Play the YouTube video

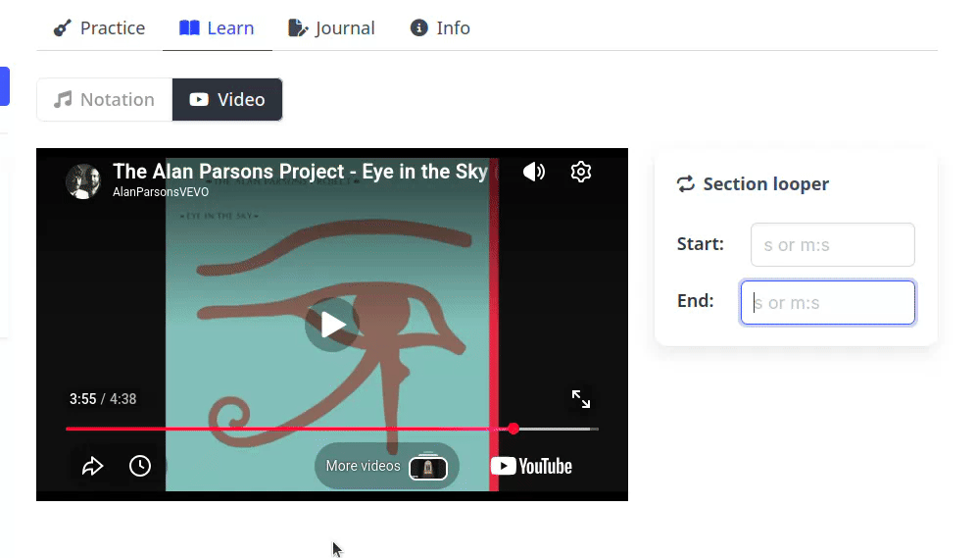point(332,325)
